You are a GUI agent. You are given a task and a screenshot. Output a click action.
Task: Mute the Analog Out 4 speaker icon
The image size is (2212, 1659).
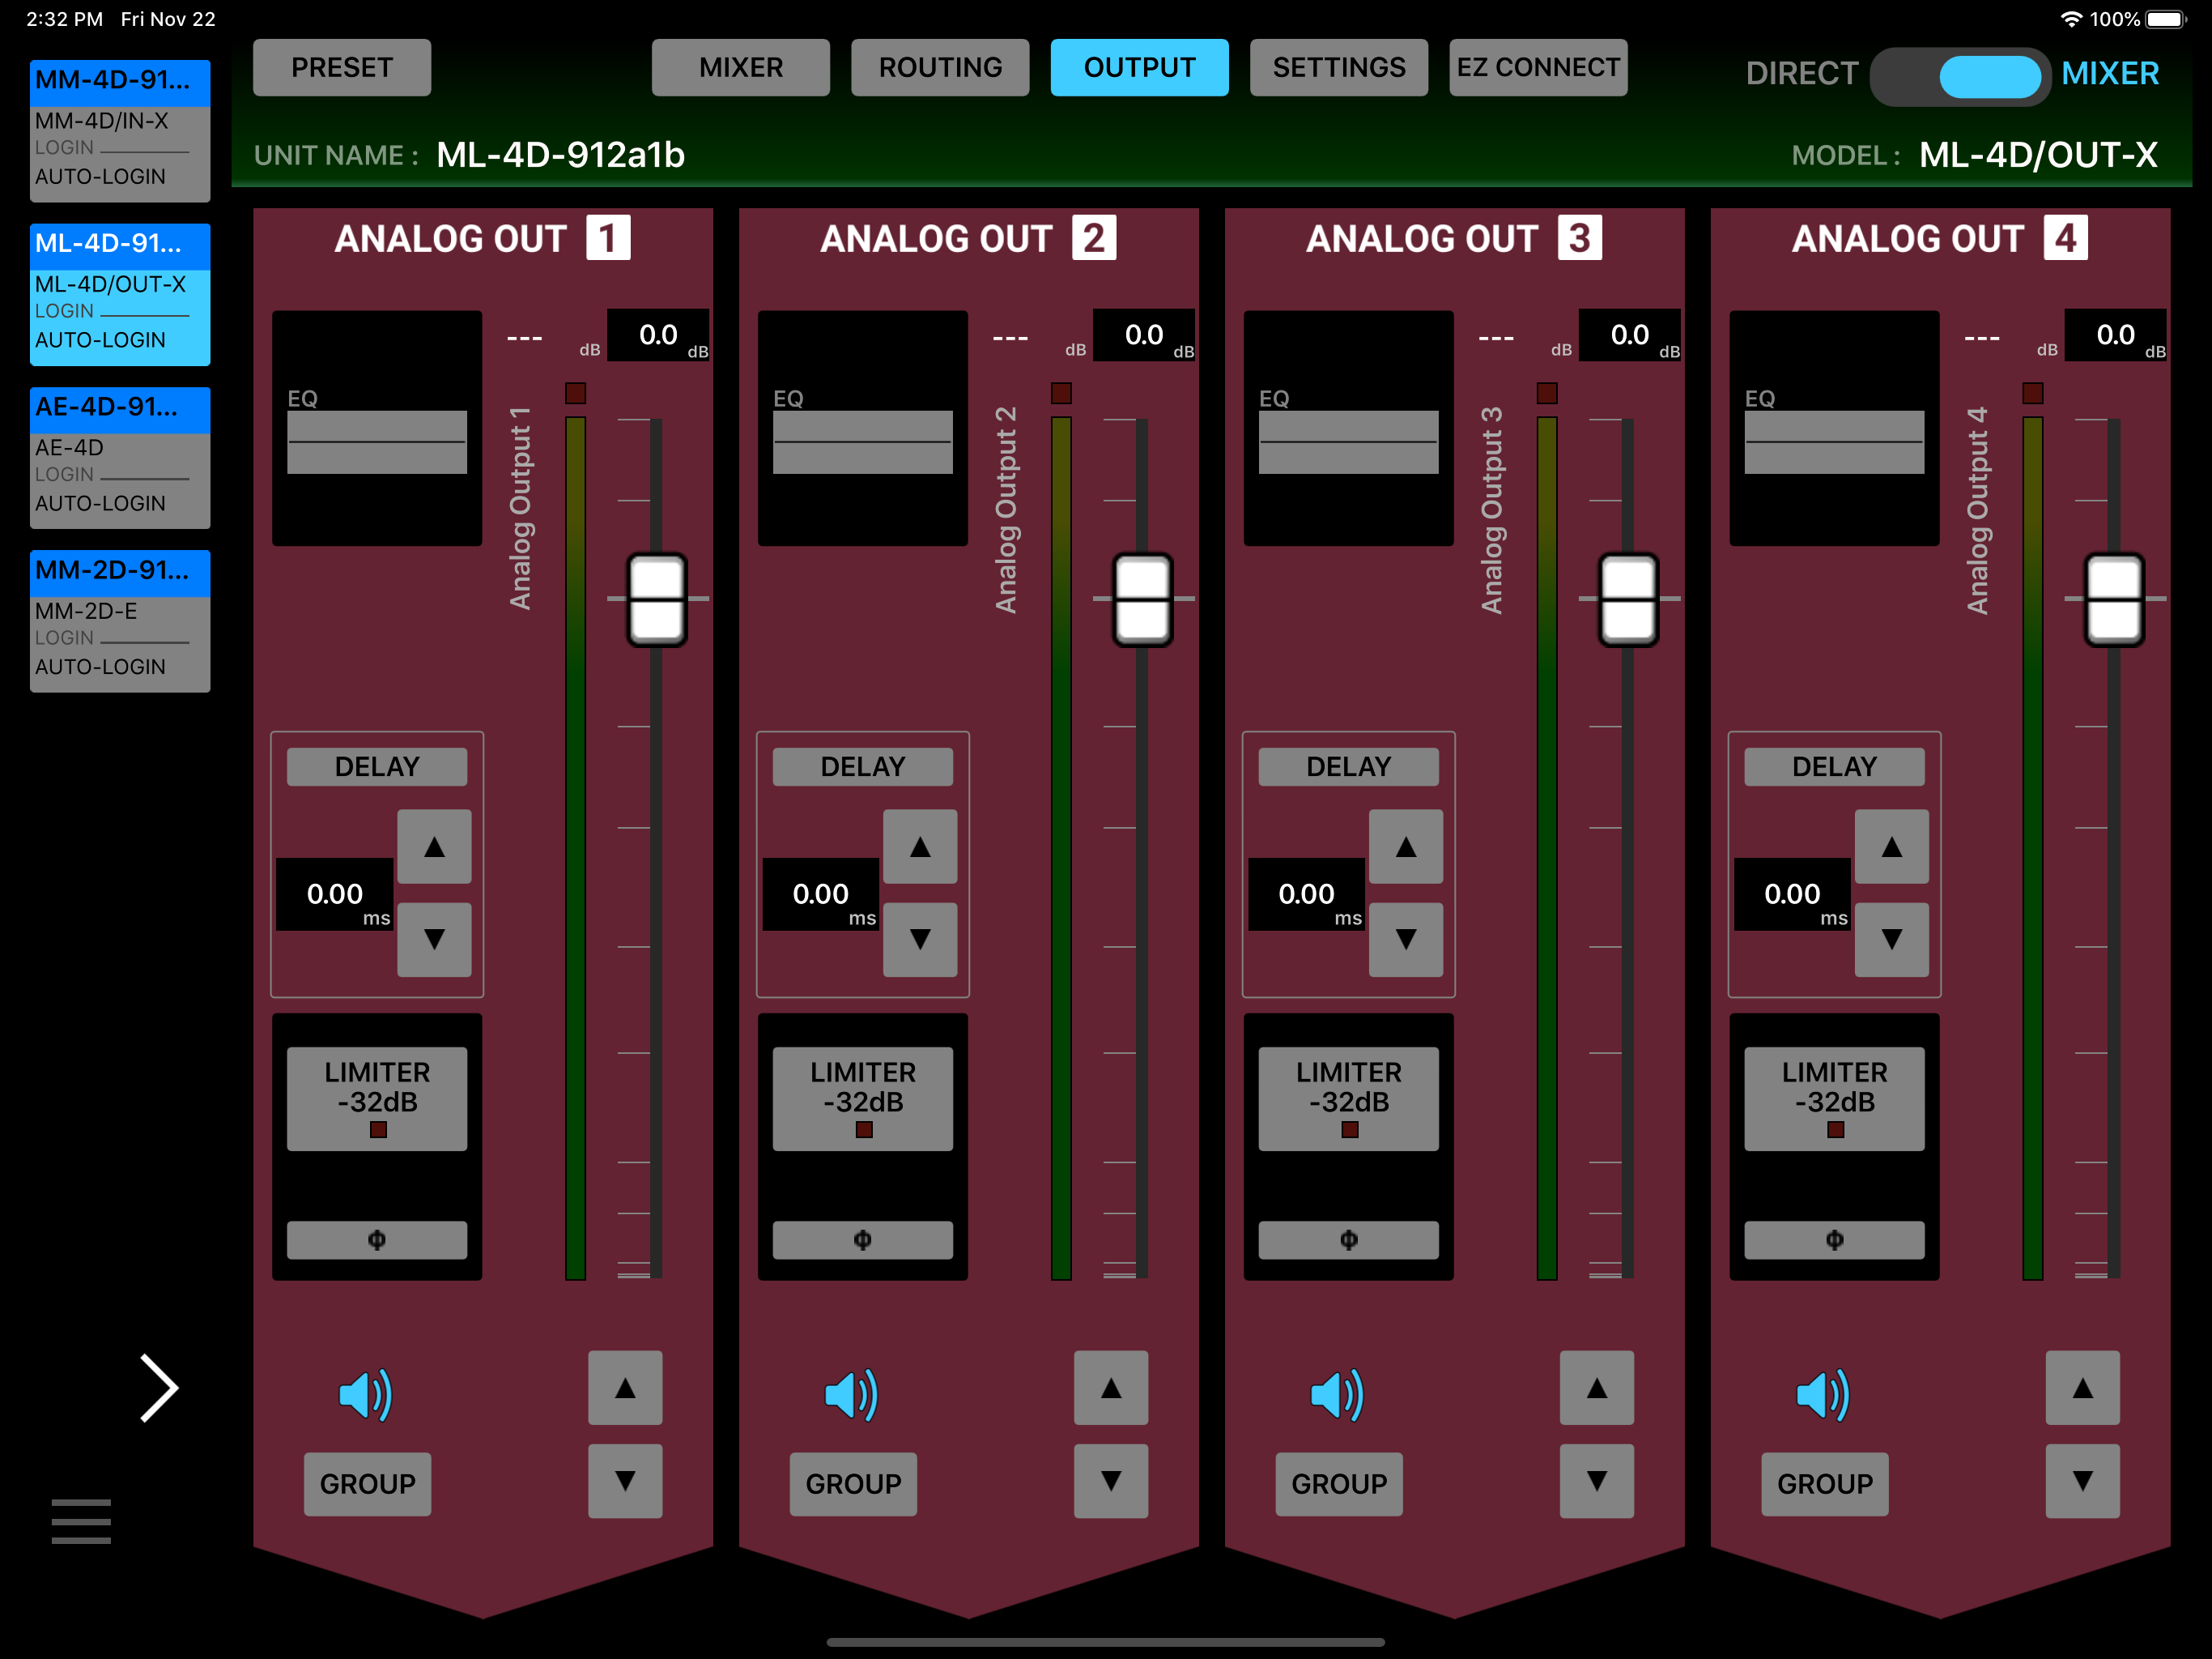(x=1823, y=1395)
